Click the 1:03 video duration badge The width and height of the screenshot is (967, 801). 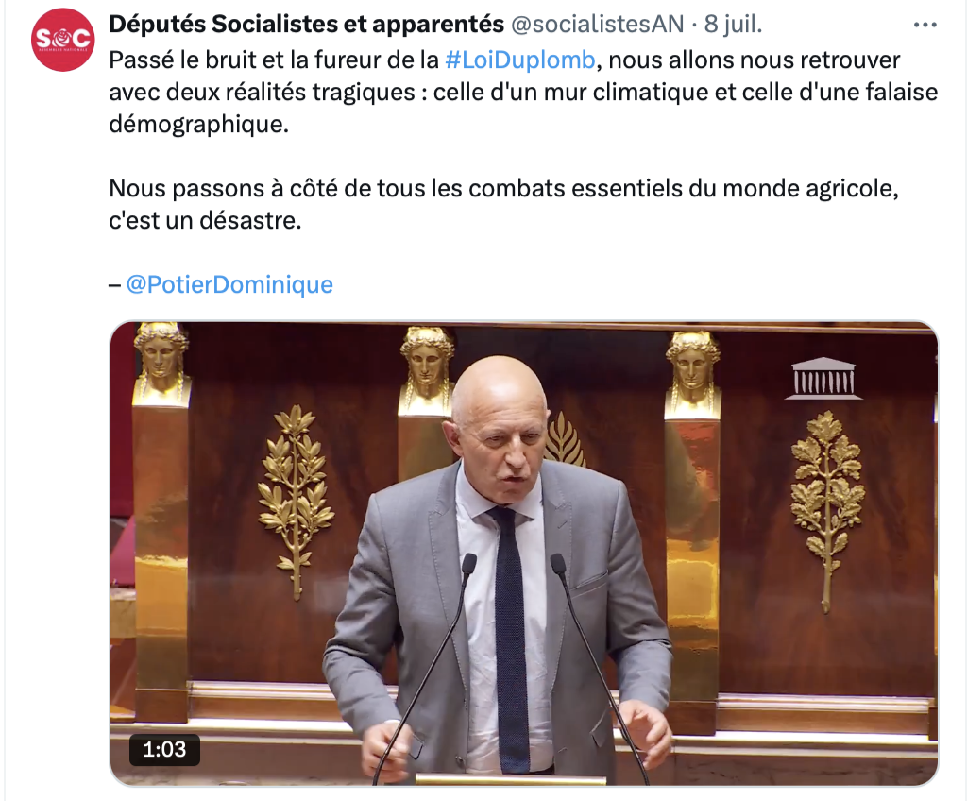[164, 749]
